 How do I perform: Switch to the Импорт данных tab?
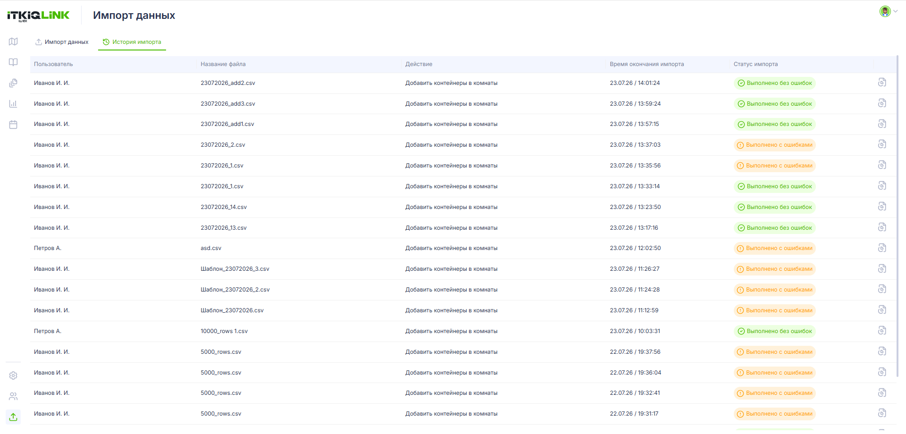tap(62, 42)
